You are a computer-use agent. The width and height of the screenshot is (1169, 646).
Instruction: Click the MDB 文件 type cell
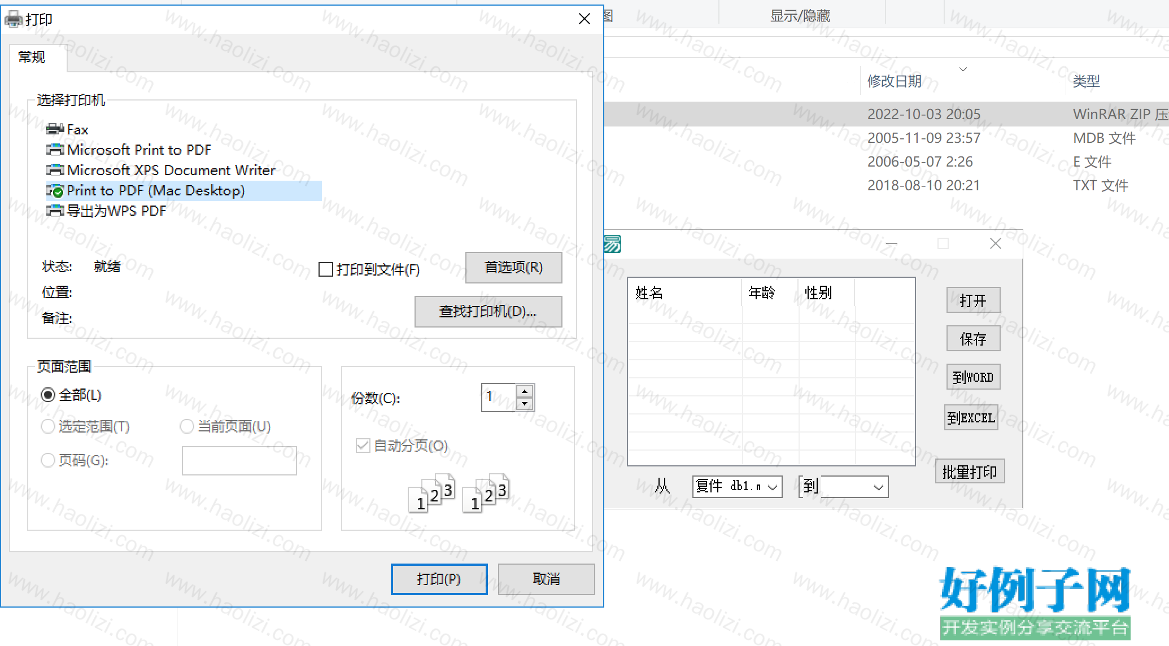pos(1104,138)
